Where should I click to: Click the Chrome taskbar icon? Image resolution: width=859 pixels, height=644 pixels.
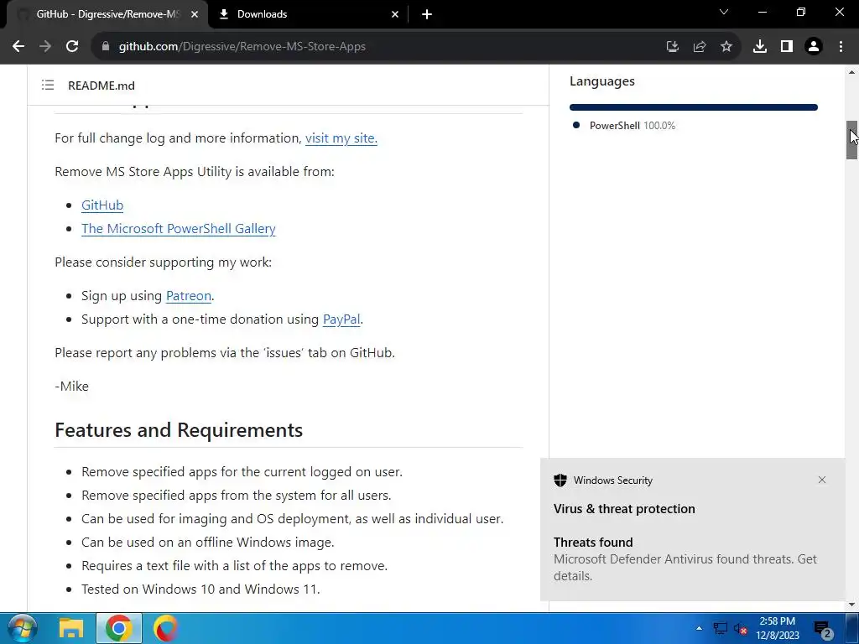click(x=119, y=628)
